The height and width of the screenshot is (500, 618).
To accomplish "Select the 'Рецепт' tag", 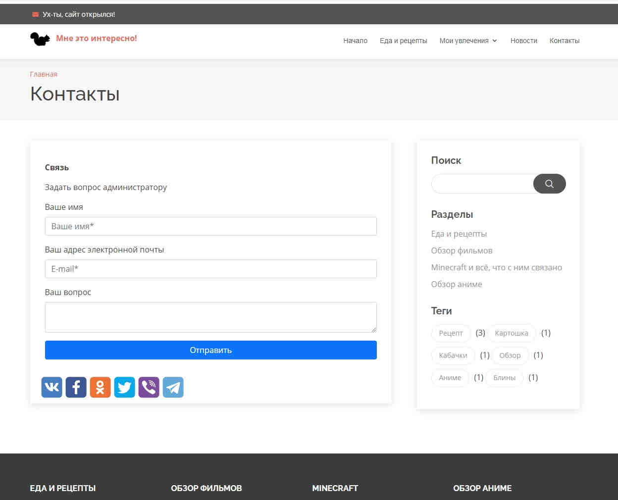I will coord(451,333).
